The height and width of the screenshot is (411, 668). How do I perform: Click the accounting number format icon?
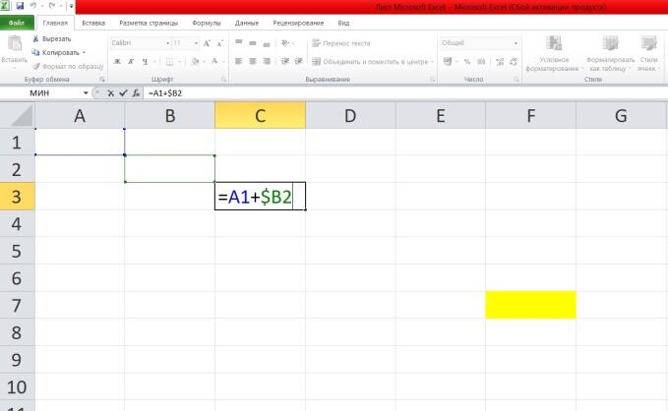448,62
